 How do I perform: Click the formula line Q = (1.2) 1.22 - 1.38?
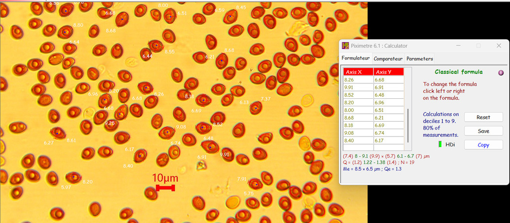click(x=379, y=162)
